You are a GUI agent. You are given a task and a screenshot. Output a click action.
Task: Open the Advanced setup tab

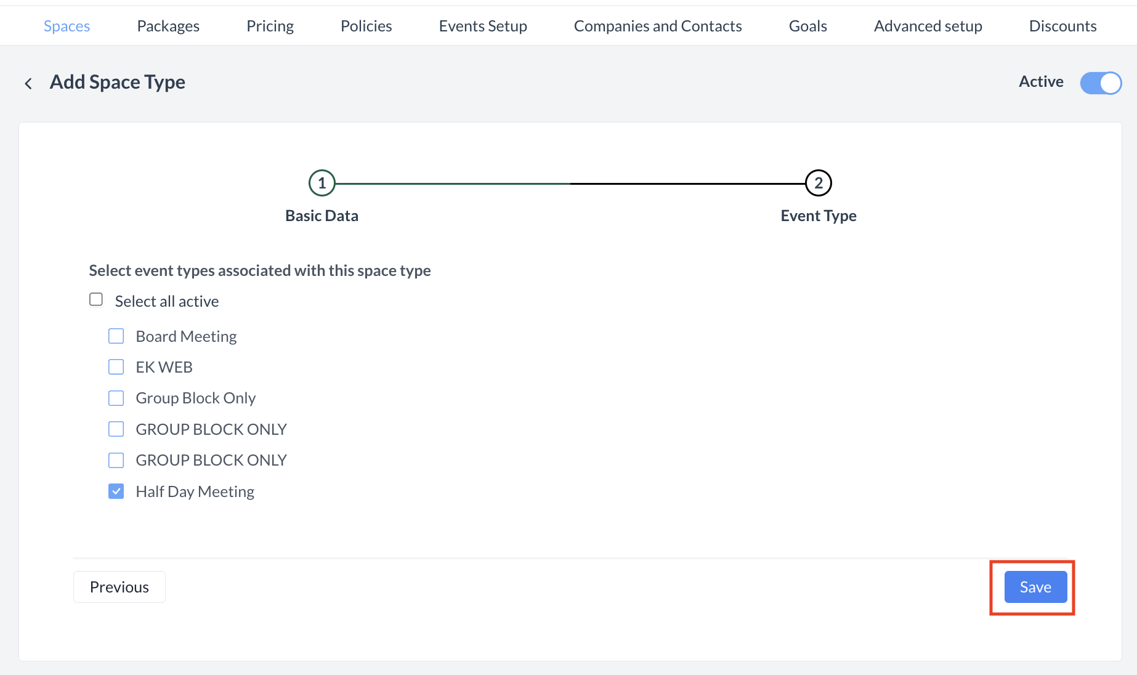[x=928, y=26]
